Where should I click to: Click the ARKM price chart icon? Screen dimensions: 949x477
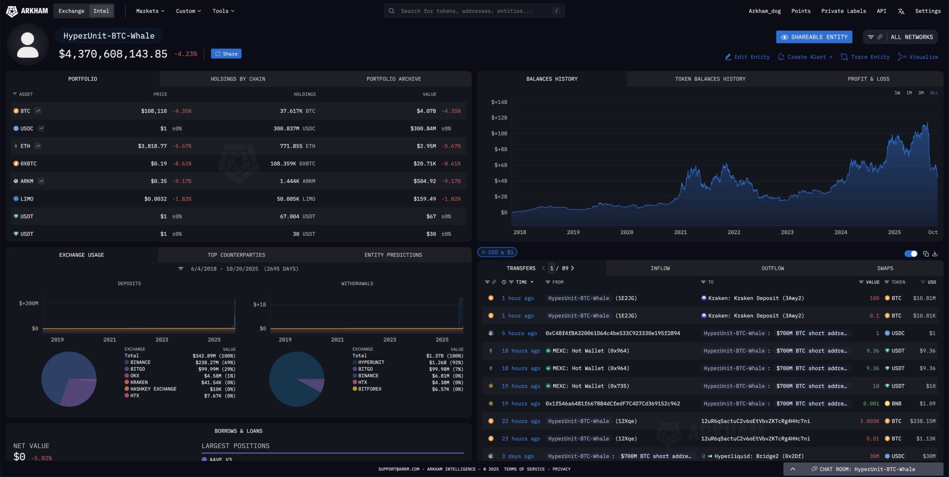[x=41, y=181]
